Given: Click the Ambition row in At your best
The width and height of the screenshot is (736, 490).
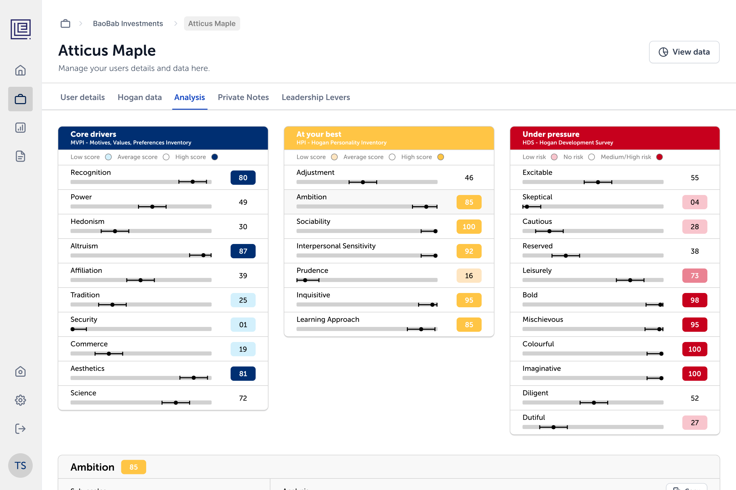Looking at the screenshot, I should coord(389,202).
